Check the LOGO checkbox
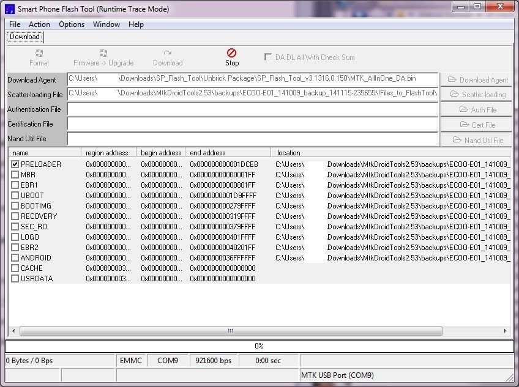This screenshot has width=519, height=387. point(15,237)
